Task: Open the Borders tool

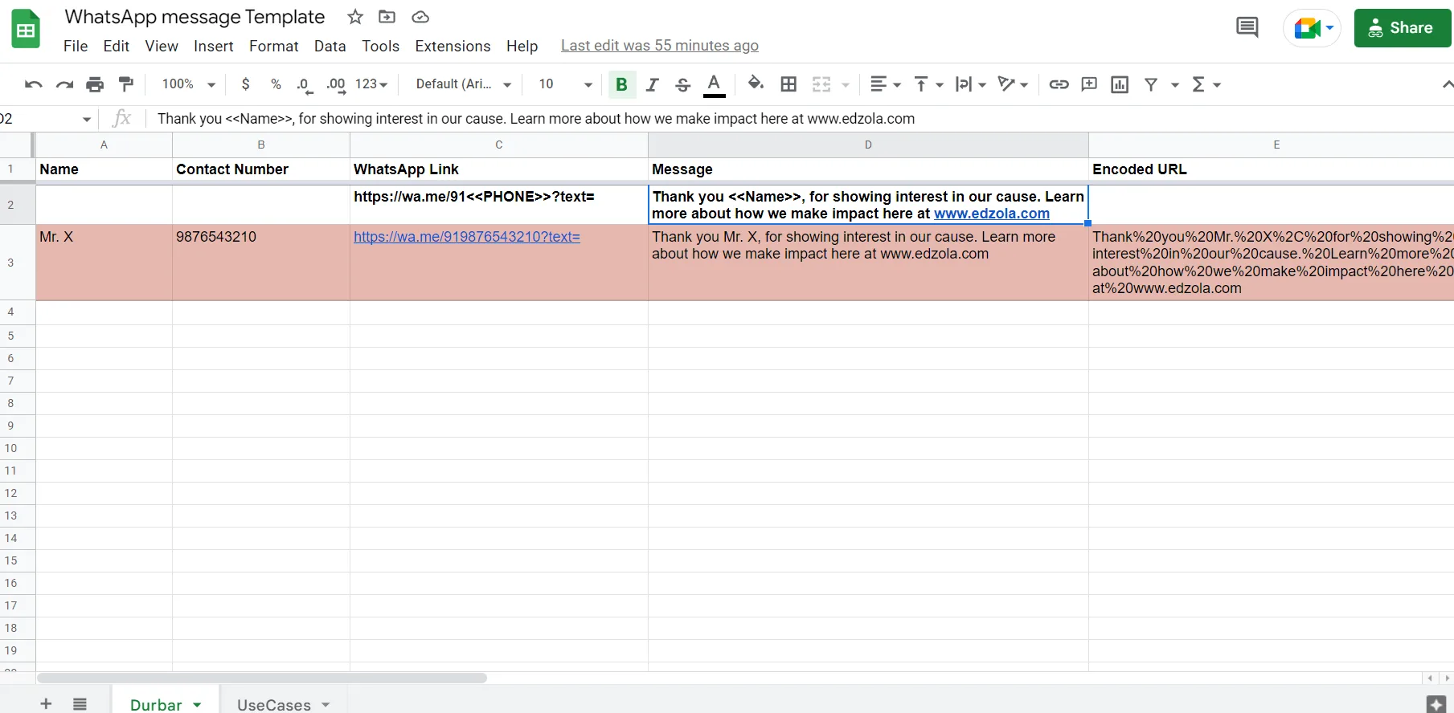Action: 788,84
